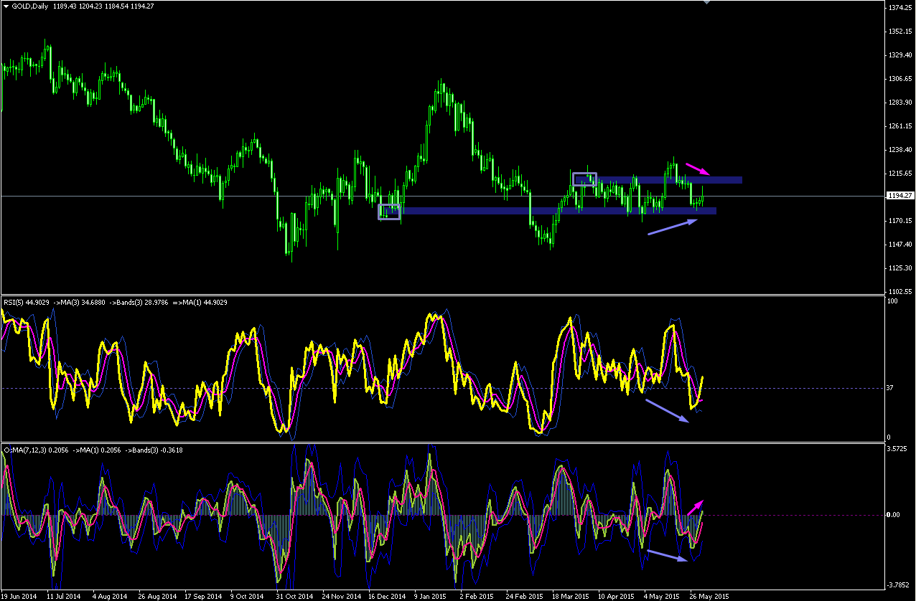916x601 pixels.
Task: Click the RSI level label 37
Action: coord(892,388)
